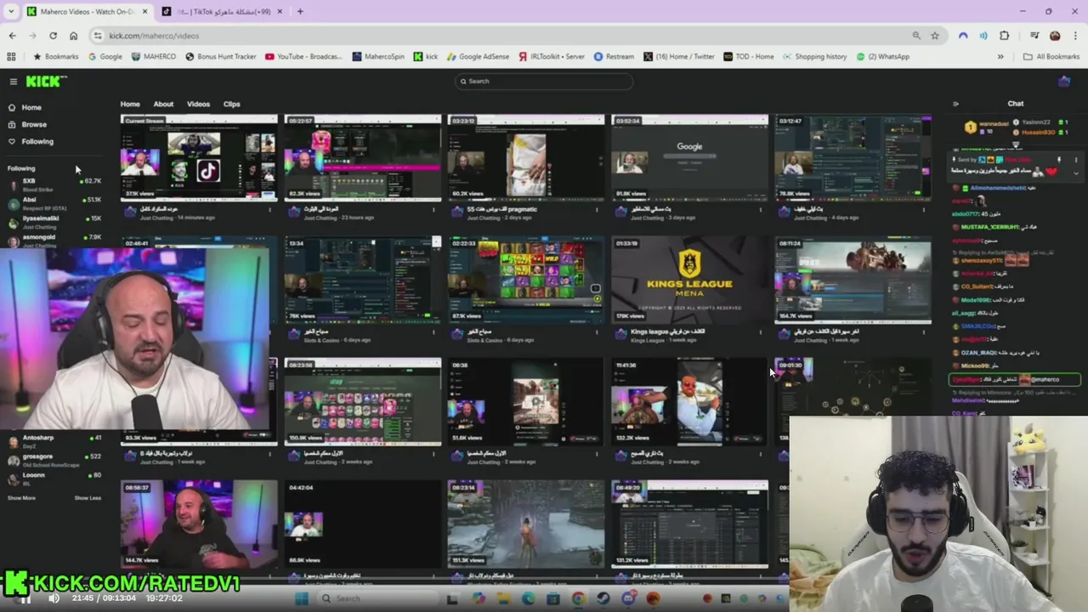Open Chrome zoom magnifier in address bar
Viewport: 1088px width, 612px height.
[x=915, y=36]
